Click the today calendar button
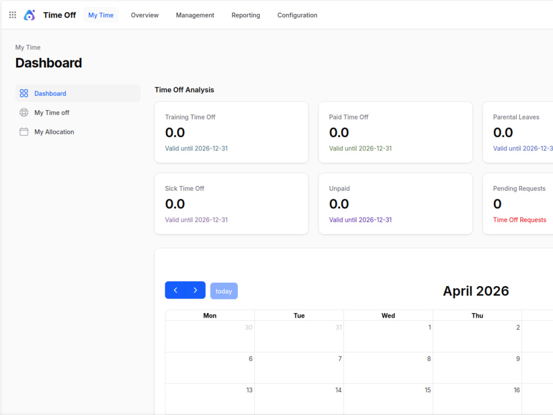553x415 pixels. (224, 291)
